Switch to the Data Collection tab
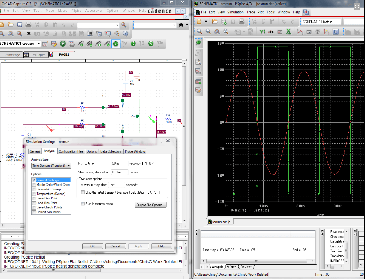The width and height of the screenshot is (365, 279). pos(110,151)
